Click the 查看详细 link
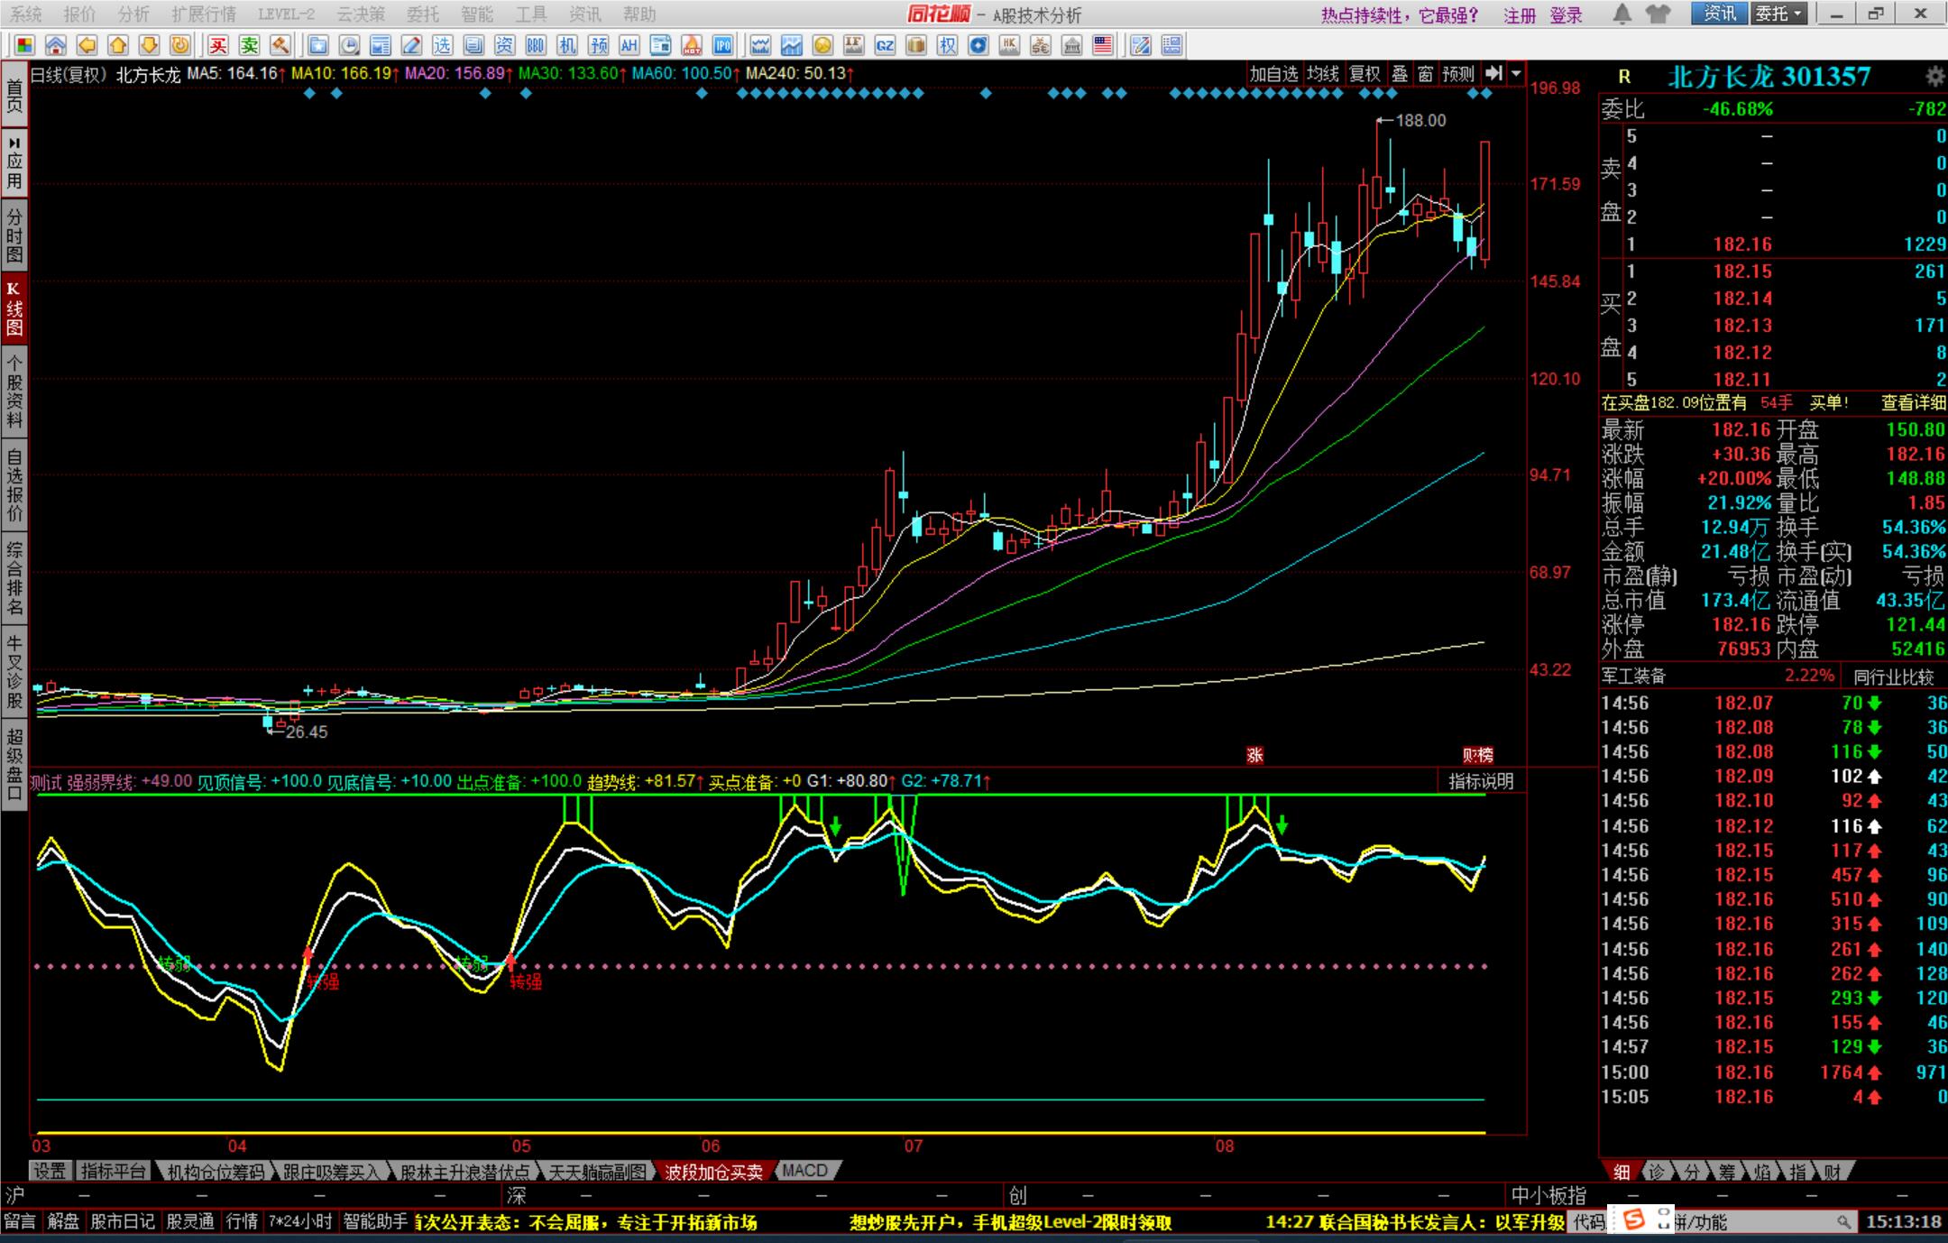1948x1243 pixels. pyautogui.click(x=1913, y=402)
